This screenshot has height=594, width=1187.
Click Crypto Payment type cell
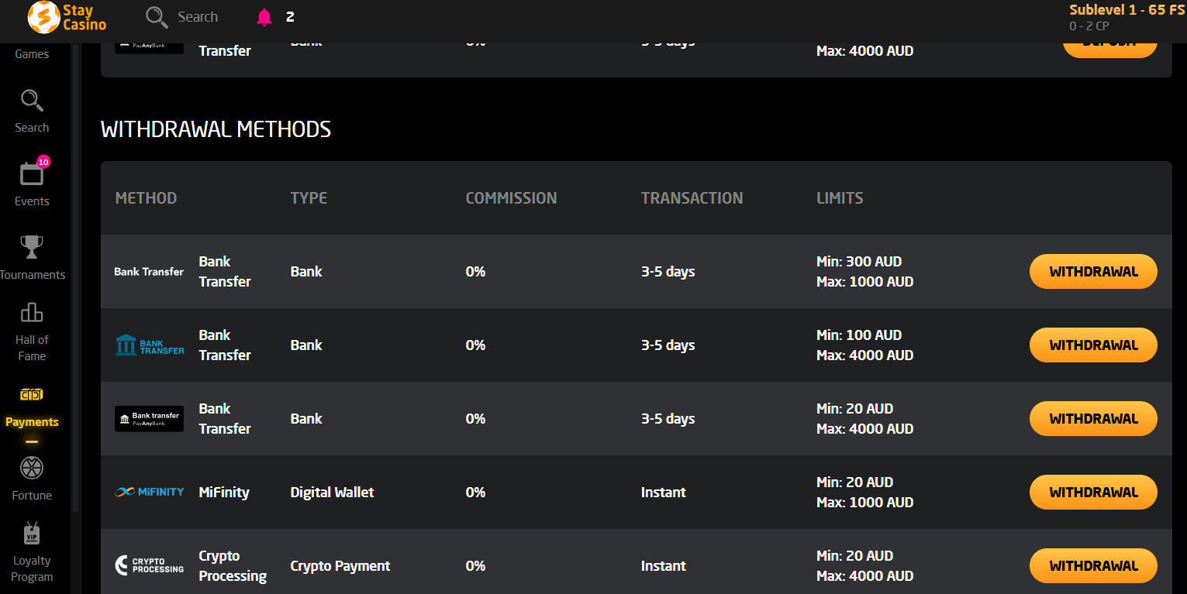[340, 566]
